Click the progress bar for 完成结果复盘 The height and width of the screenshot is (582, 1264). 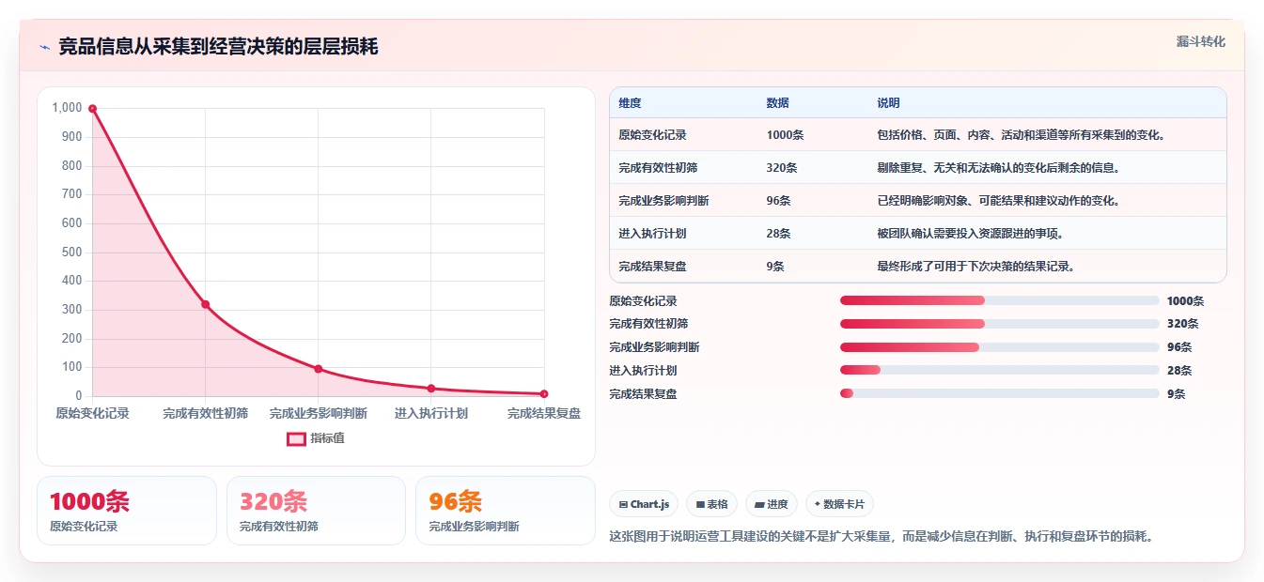(999, 393)
